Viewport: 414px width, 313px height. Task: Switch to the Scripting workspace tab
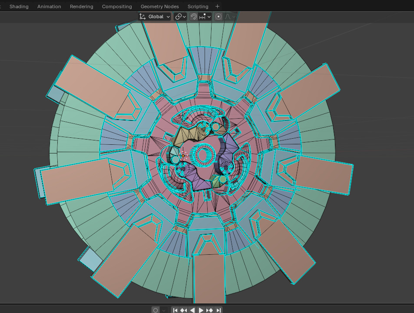198,7
